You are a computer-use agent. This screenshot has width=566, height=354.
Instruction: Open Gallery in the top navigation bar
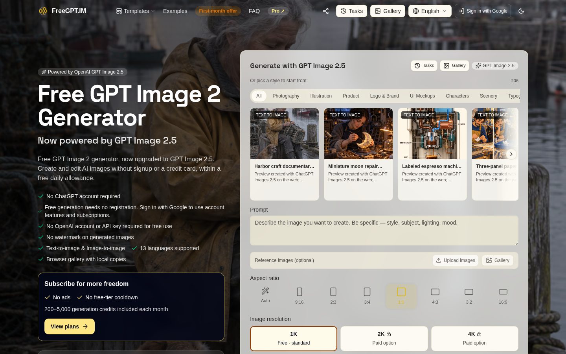pyautogui.click(x=388, y=11)
